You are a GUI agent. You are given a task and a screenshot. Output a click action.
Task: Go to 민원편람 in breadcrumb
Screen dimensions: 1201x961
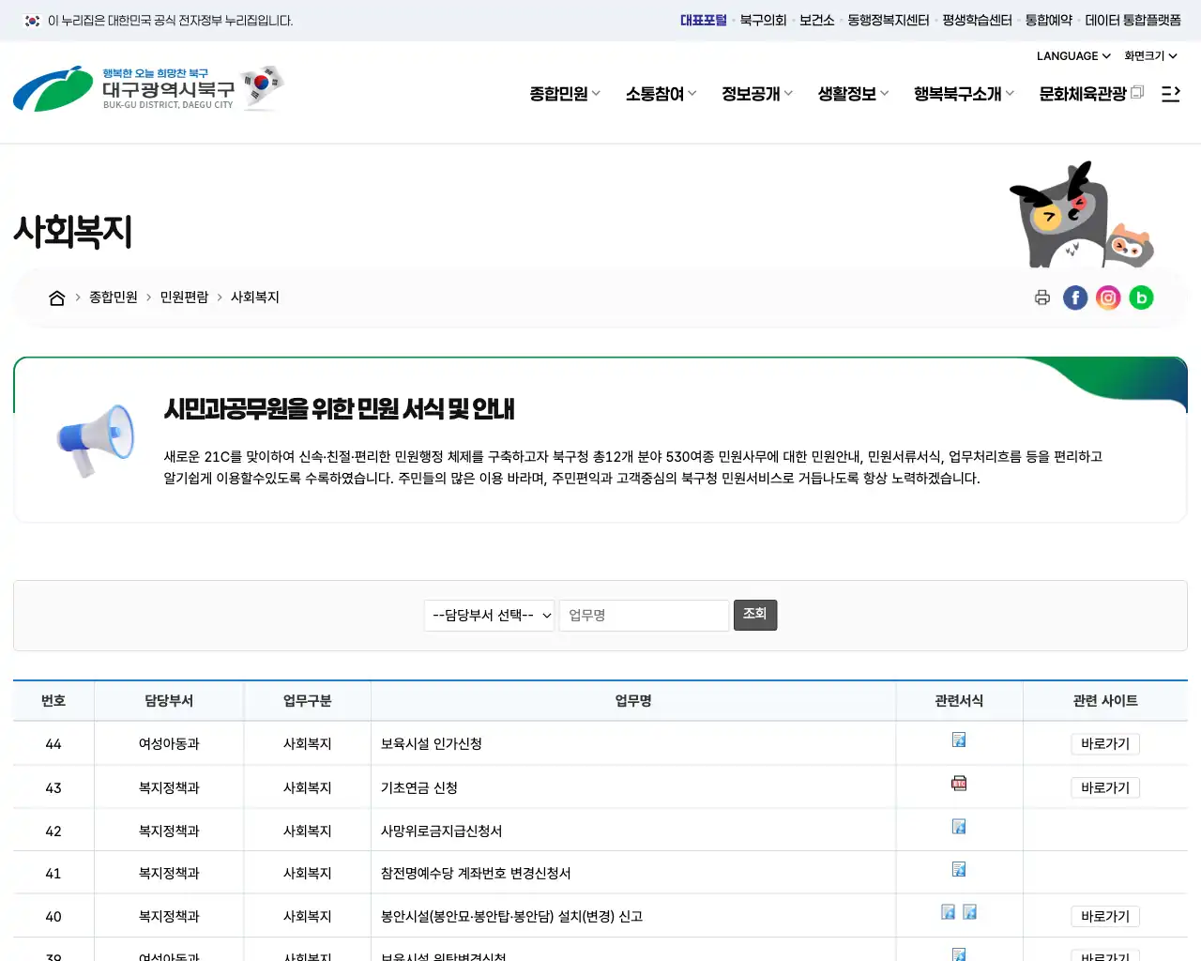[184, 297]
